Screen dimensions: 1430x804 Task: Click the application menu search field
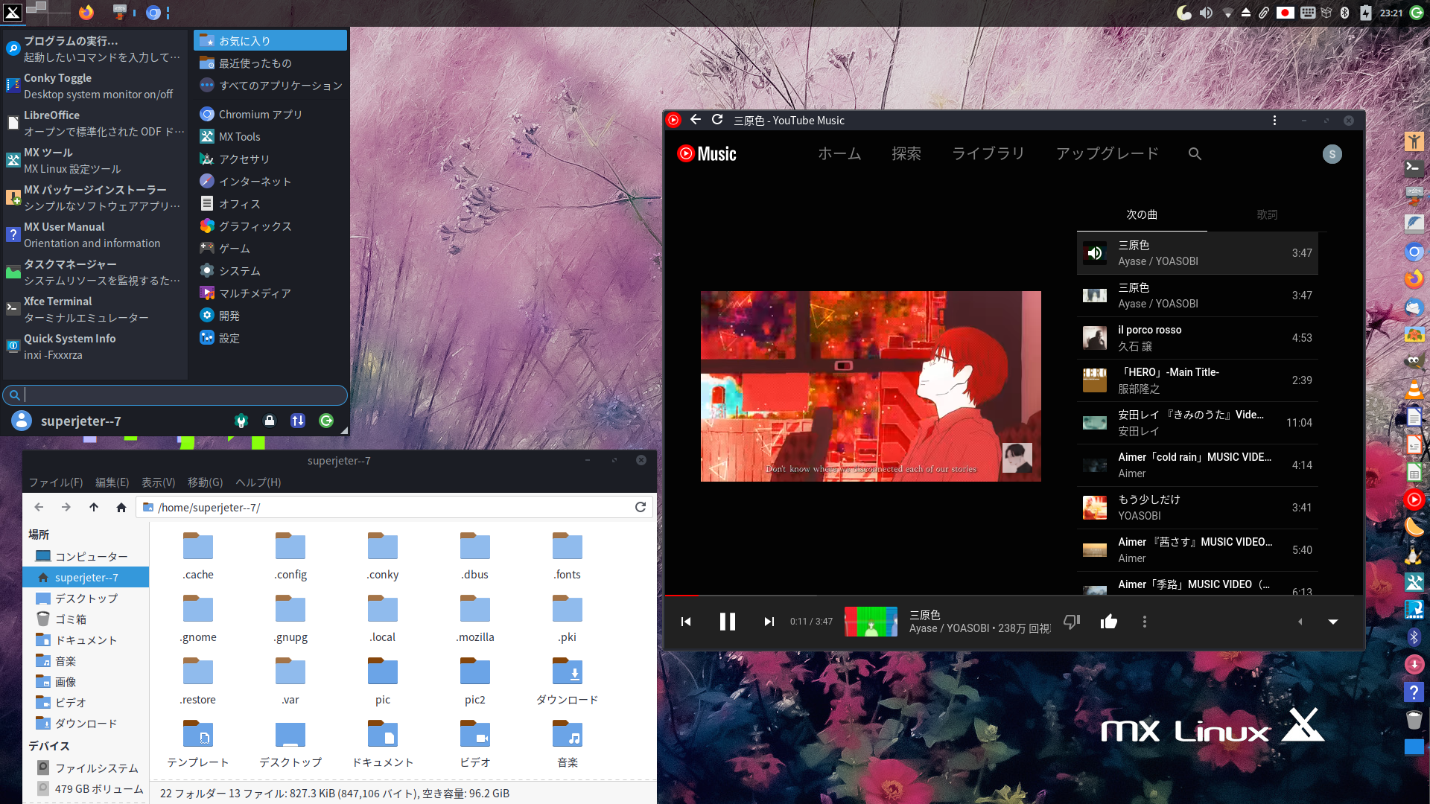coord(175,395)
